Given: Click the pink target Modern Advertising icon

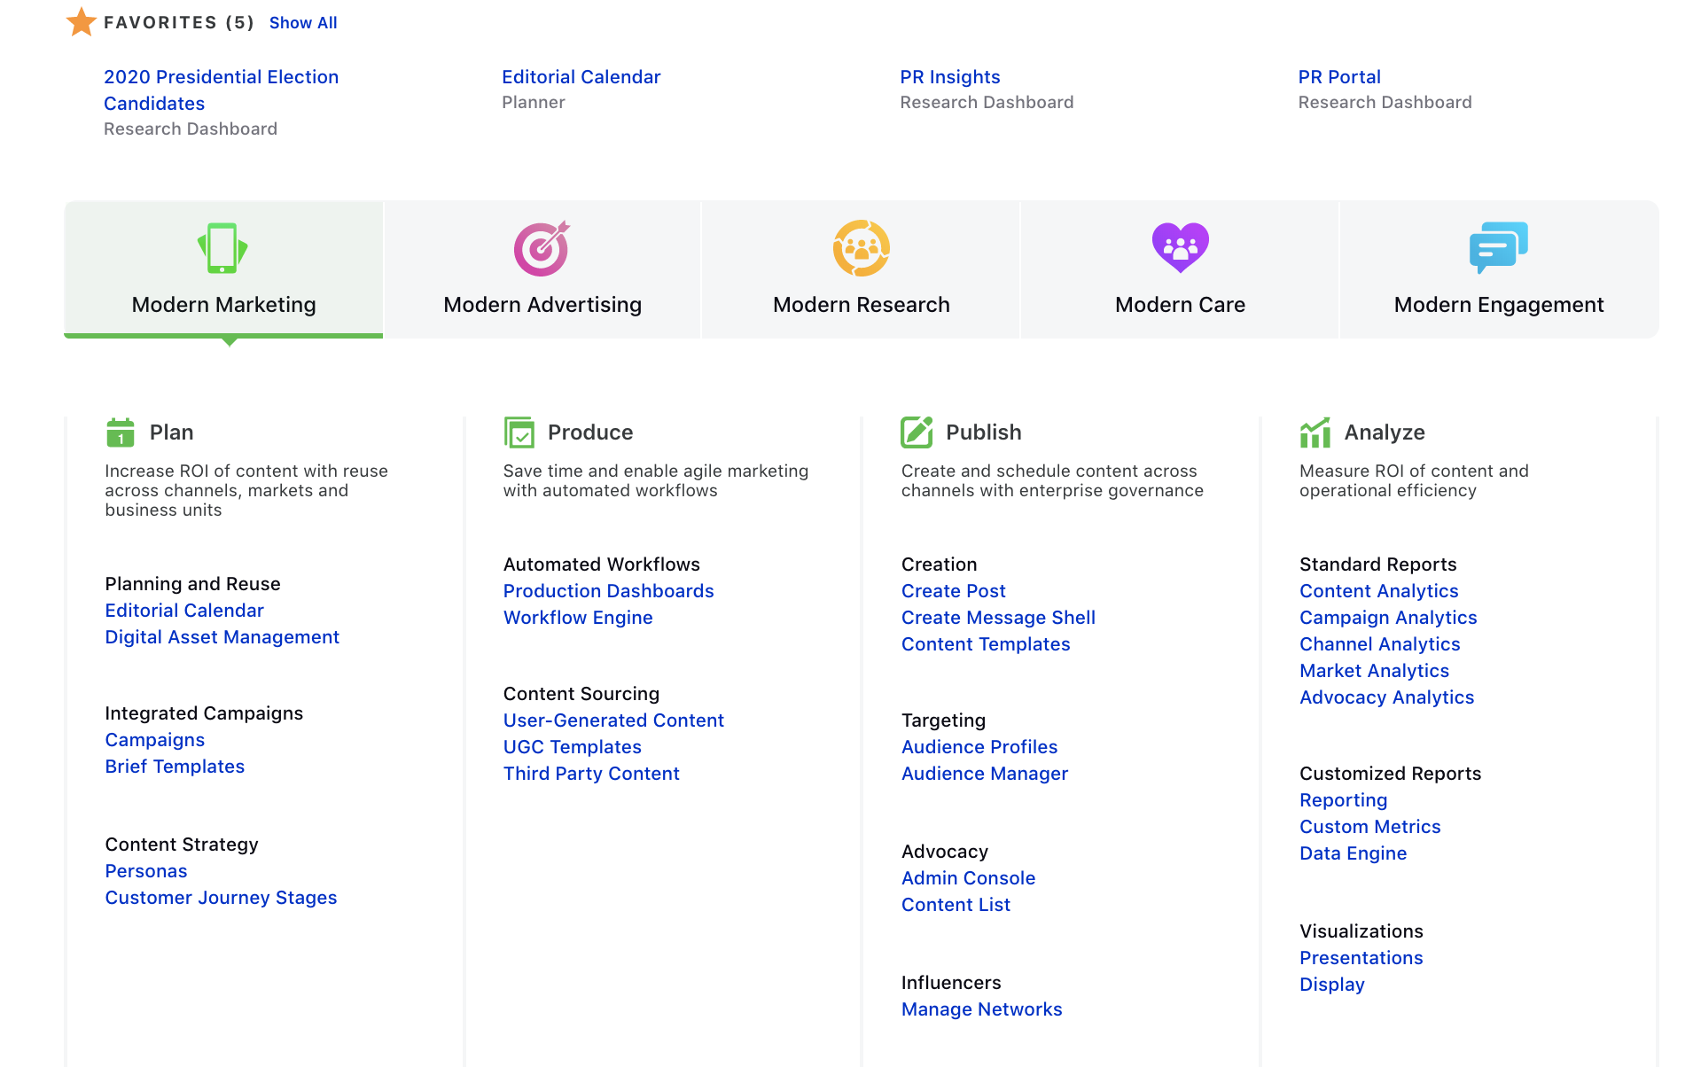Looking at the screenshot, I should (x=542, y=248).
